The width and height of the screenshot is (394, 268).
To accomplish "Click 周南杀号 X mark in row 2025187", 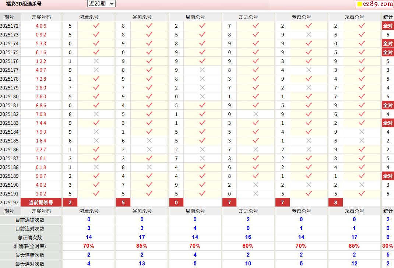I will click(x=202, y=158).
